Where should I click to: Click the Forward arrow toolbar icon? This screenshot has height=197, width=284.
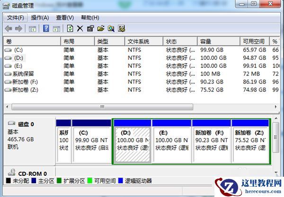coord(18,28)
